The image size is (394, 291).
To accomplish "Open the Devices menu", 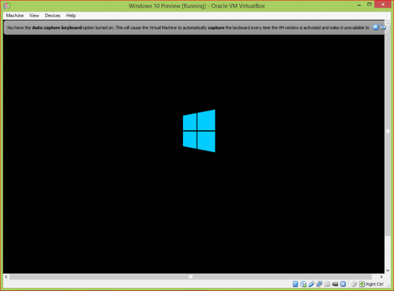I will tap(53, 16).
